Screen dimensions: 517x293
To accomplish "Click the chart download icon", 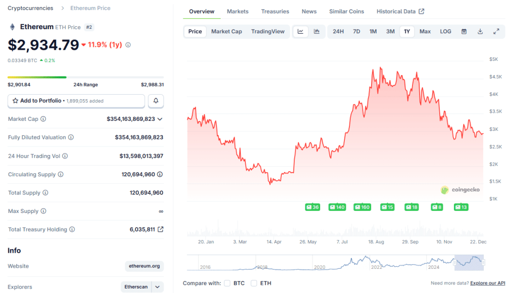I will [x=480, y=31].
